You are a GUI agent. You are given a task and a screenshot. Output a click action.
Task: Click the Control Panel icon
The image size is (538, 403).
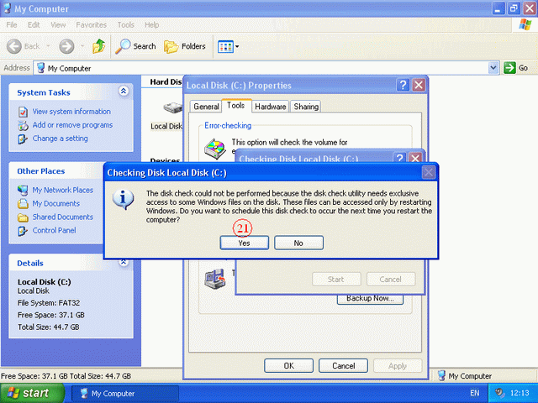coord(23,231)
